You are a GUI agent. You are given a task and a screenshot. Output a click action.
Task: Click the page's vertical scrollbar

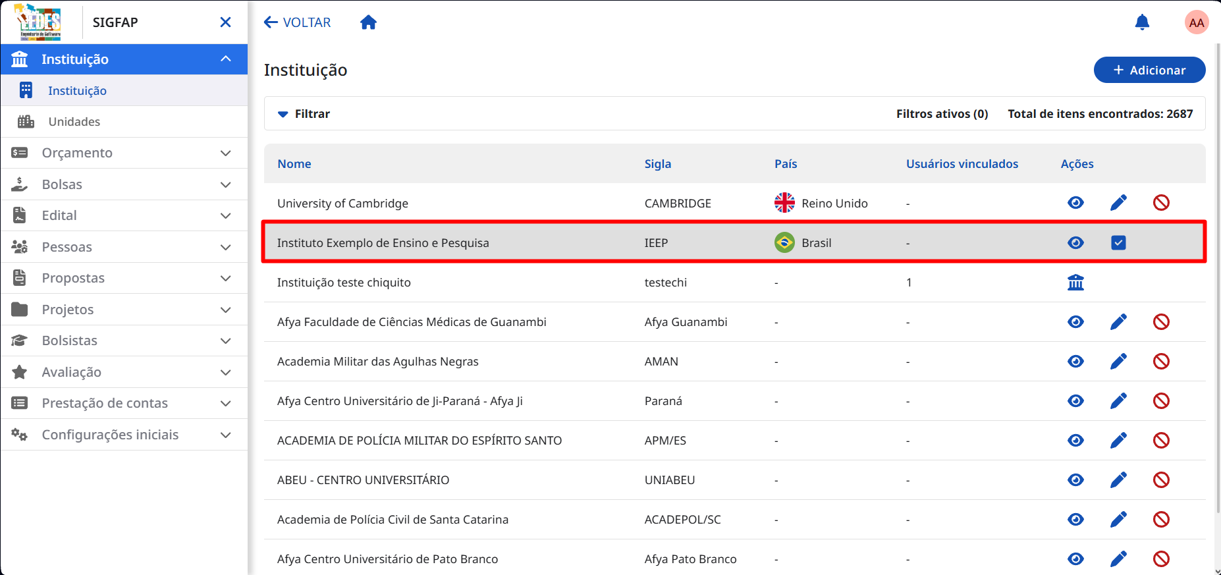1217,277
